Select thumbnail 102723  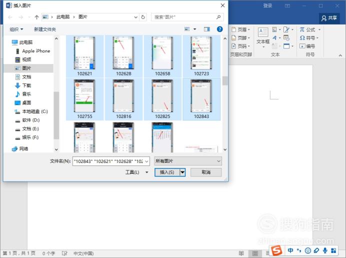pyautogui.click(x=201, y=56)
